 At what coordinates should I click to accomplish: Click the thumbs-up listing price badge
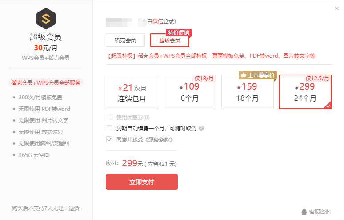coord(258,75)
